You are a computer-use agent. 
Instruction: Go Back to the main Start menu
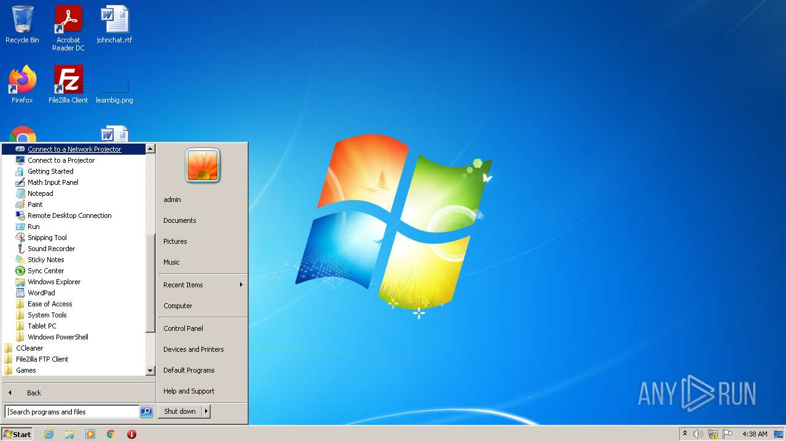coord(79,393)
